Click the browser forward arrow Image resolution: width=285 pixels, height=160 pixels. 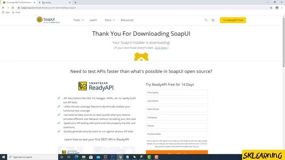tap(8, 8)
